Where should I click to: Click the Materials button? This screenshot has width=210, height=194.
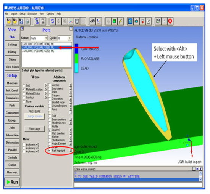tap(12, 83)
